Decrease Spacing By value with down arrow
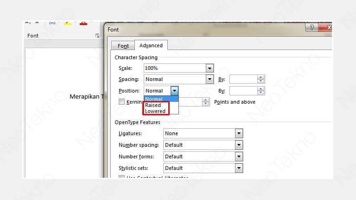Screen dimensions: 356x200 (x=261, y=81)
